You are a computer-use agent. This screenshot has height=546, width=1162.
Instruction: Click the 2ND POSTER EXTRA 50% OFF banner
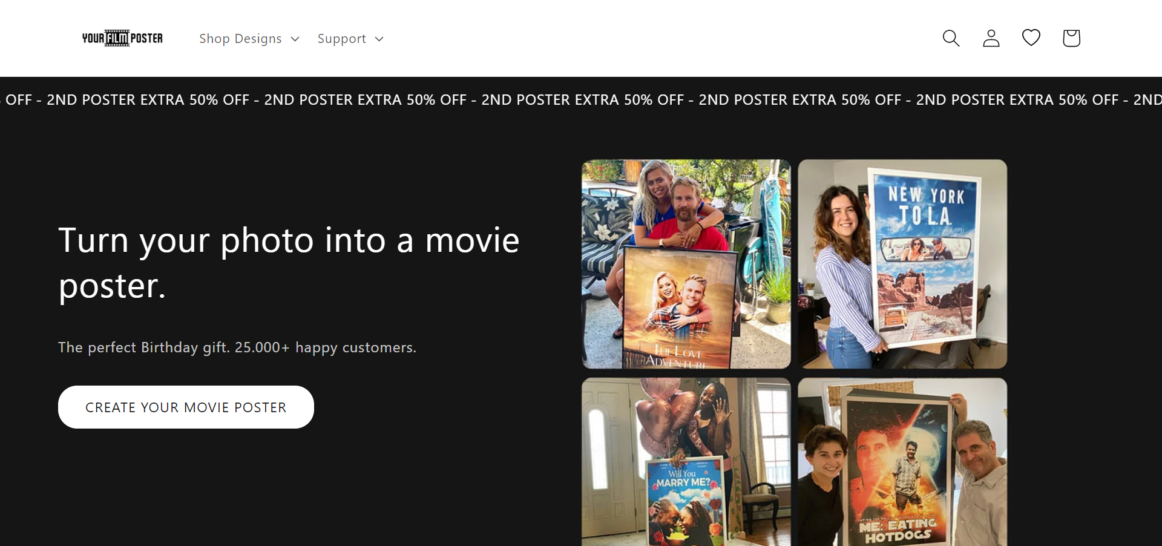(581, 100)
